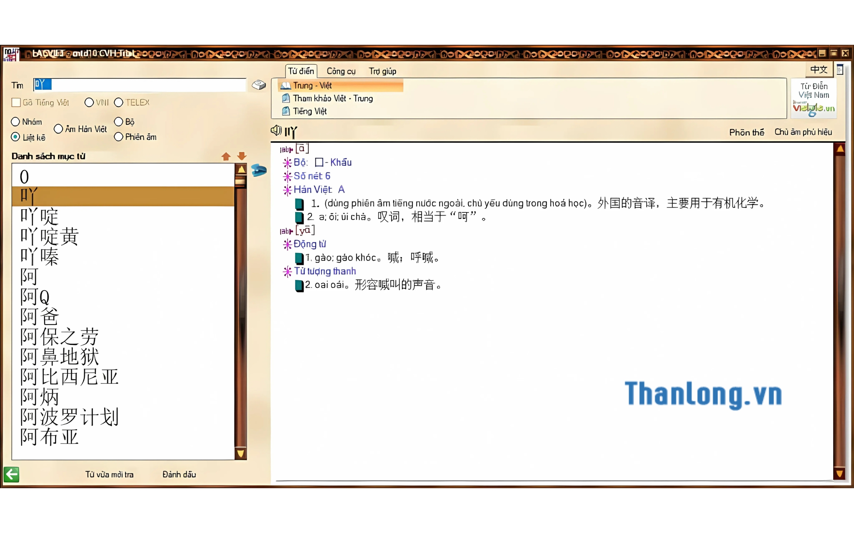The image size is (854, 533).
Task: Click the orange down arrow above word list
Action: (x=242, y=156)
